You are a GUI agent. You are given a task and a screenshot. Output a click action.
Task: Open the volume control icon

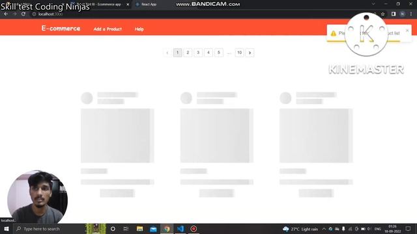pyautogui.click(x=369, y=229)
